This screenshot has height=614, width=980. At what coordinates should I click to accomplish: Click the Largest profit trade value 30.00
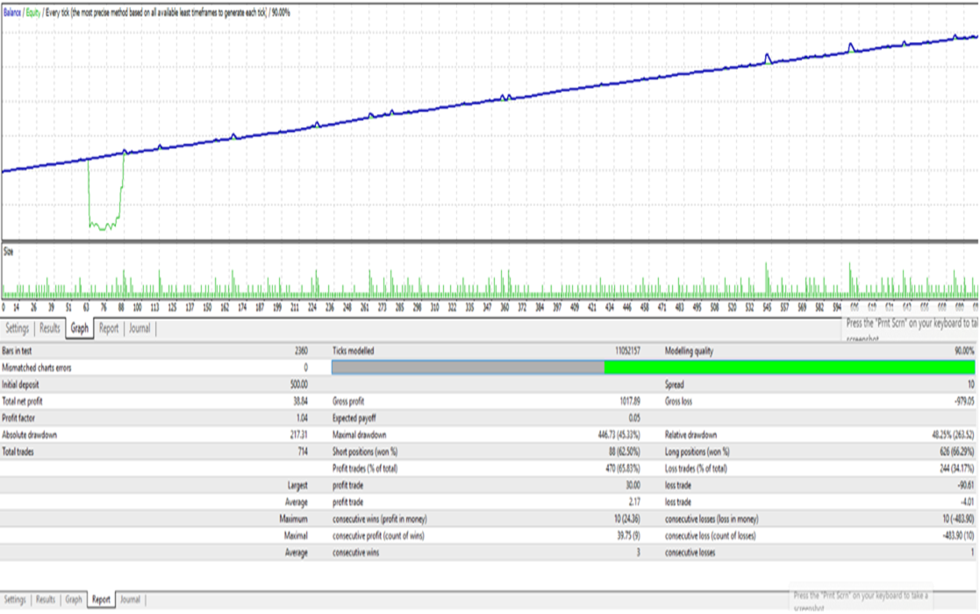[x=633, y=486]
